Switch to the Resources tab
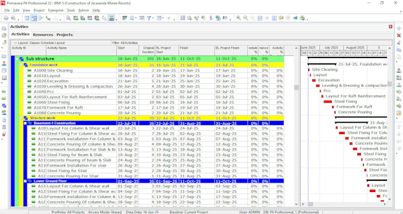This screenshot has height=214, width=403. click(43, 34)
